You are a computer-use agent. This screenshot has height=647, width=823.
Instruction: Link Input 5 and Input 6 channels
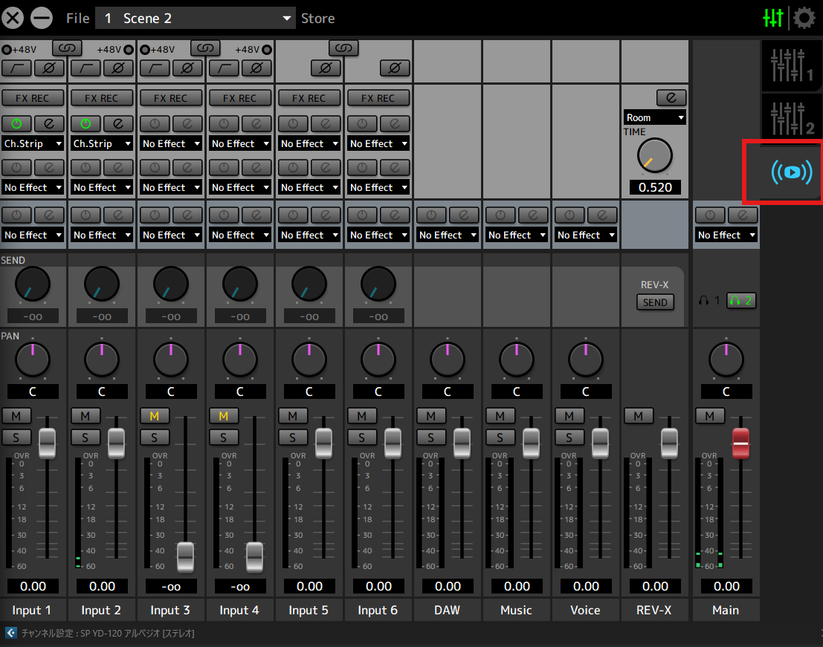343,48
